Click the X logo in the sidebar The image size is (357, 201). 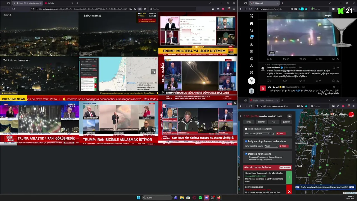252,16
